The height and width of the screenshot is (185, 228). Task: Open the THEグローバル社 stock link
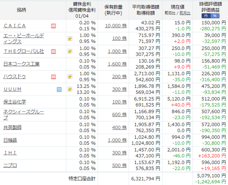click(x=24, y=51)
